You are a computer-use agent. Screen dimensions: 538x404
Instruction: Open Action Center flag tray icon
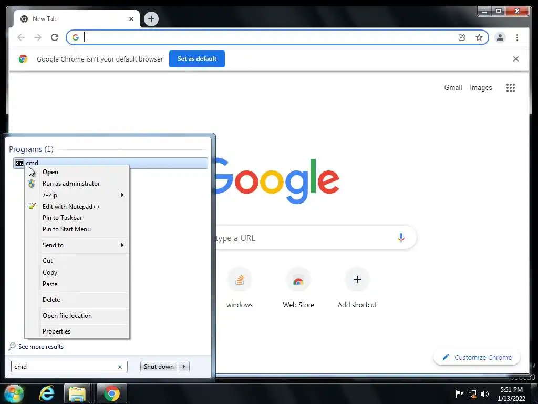(459, 393)
